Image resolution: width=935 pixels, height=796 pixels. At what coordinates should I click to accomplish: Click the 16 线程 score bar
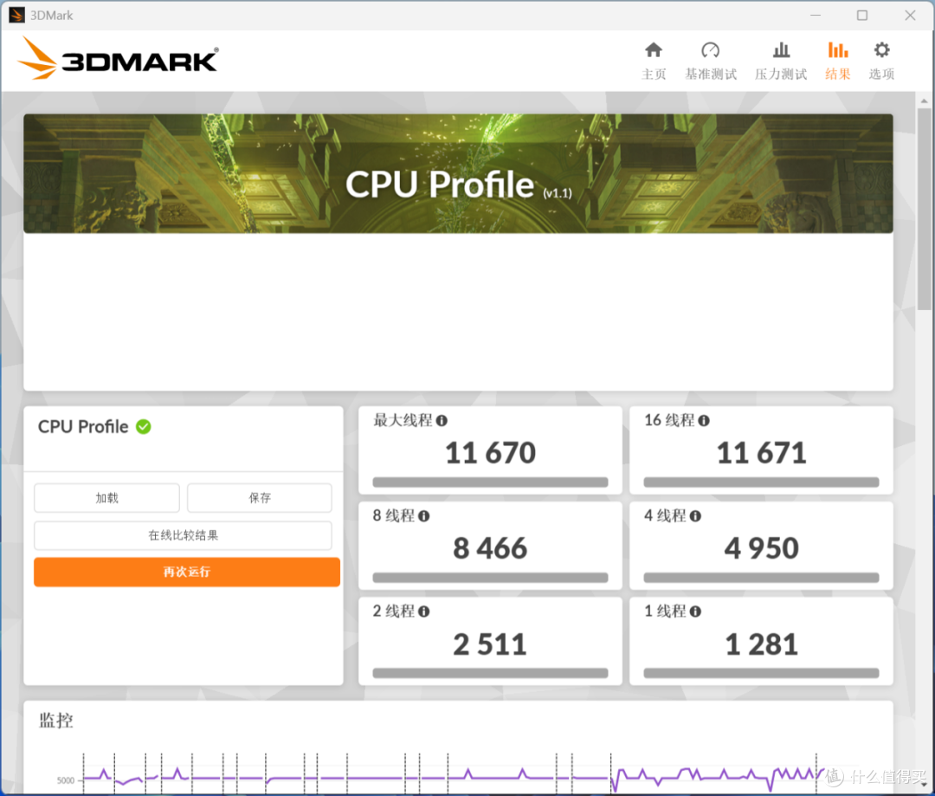(762, 482)
